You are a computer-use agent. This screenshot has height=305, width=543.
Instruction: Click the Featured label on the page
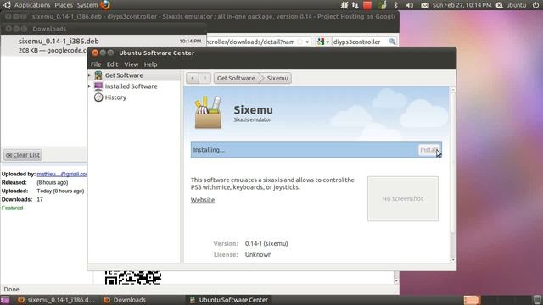pyautogui.click(x=12, y=208)
